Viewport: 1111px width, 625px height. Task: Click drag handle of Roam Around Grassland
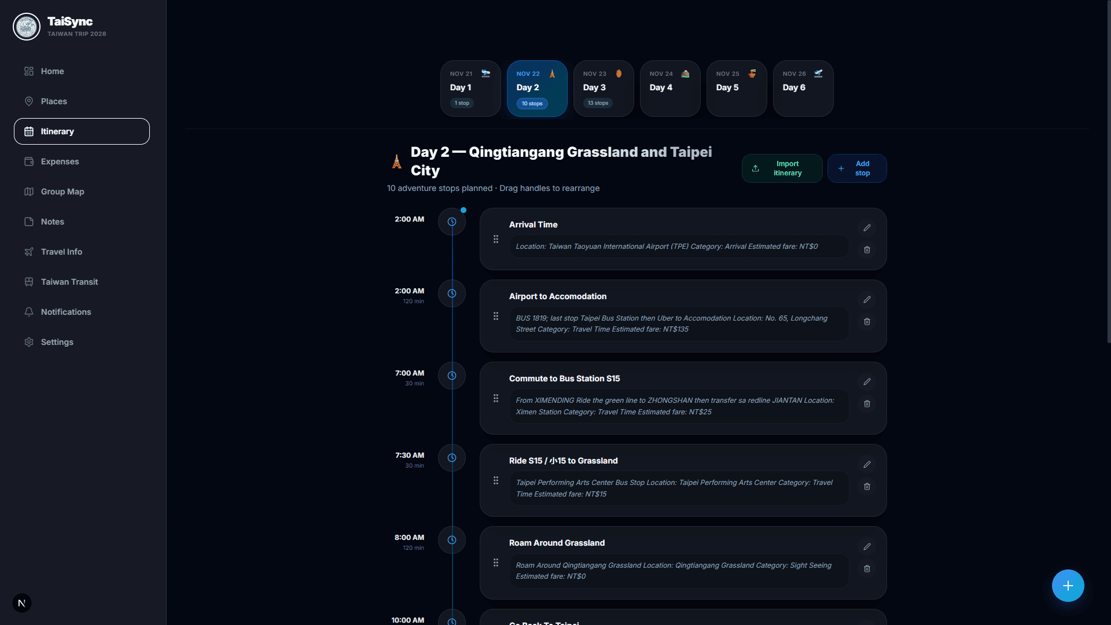tap(496, 562)
